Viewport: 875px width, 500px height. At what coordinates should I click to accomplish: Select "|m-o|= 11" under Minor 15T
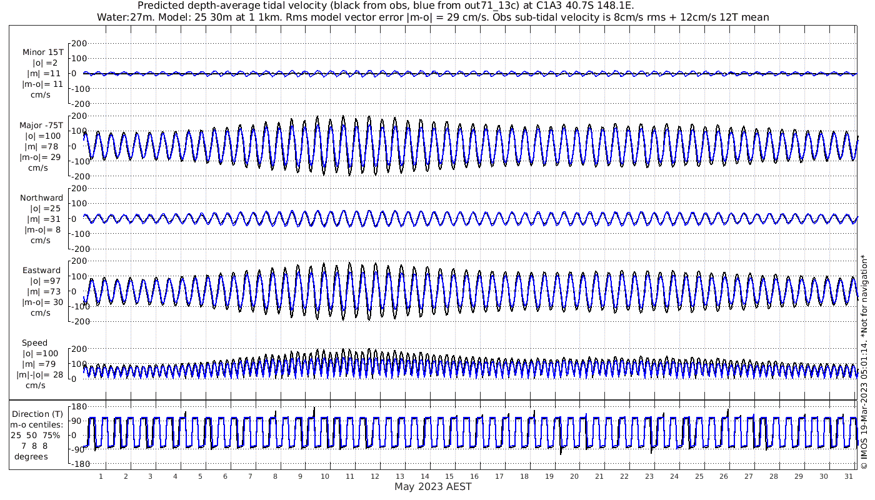(x=42, y=84)
